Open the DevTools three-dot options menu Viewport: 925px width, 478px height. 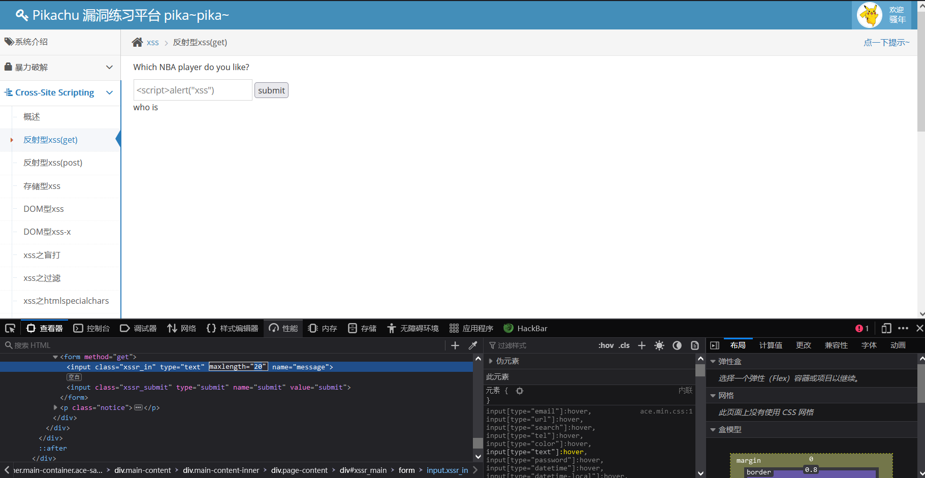click(903, 328)
